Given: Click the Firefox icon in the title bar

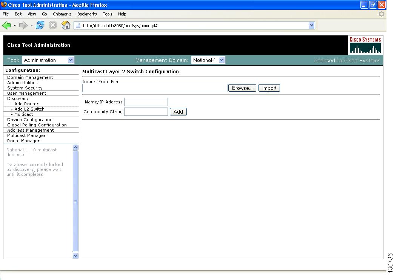Looking at the screenshot, I should click(4, 5).
